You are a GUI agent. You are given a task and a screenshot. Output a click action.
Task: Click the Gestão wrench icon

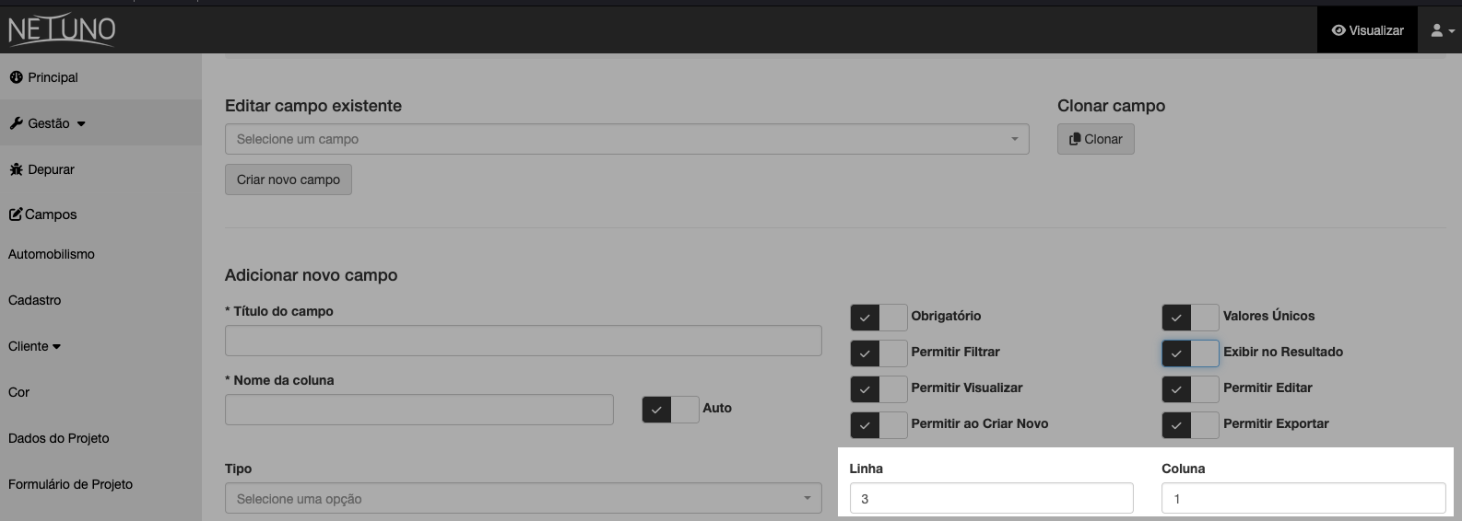16,123
